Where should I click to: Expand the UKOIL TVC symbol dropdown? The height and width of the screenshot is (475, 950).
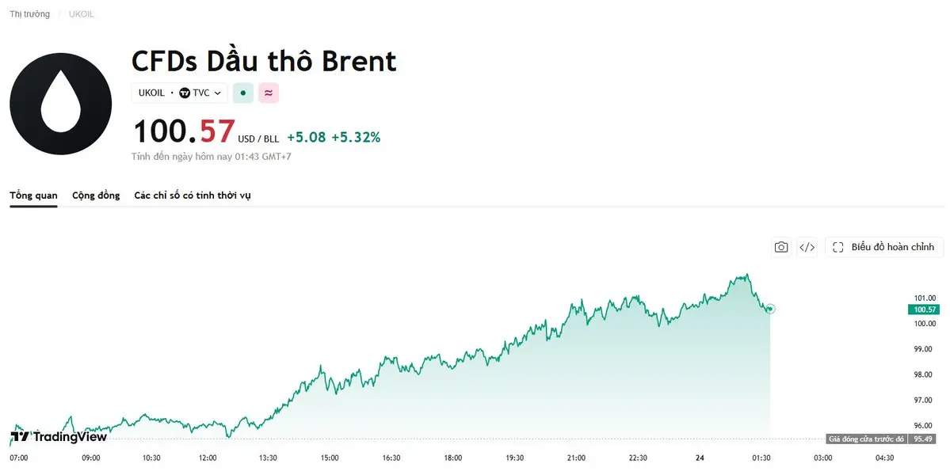tap(179, 93)
